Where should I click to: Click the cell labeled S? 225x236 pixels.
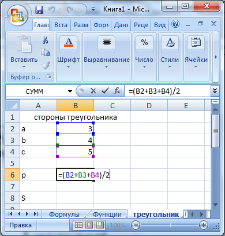click(x=38, y=198)
